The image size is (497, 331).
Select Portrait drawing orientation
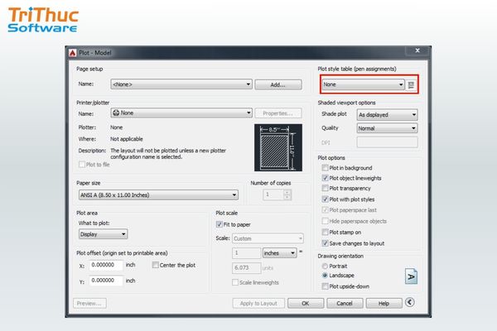point(326,266)
